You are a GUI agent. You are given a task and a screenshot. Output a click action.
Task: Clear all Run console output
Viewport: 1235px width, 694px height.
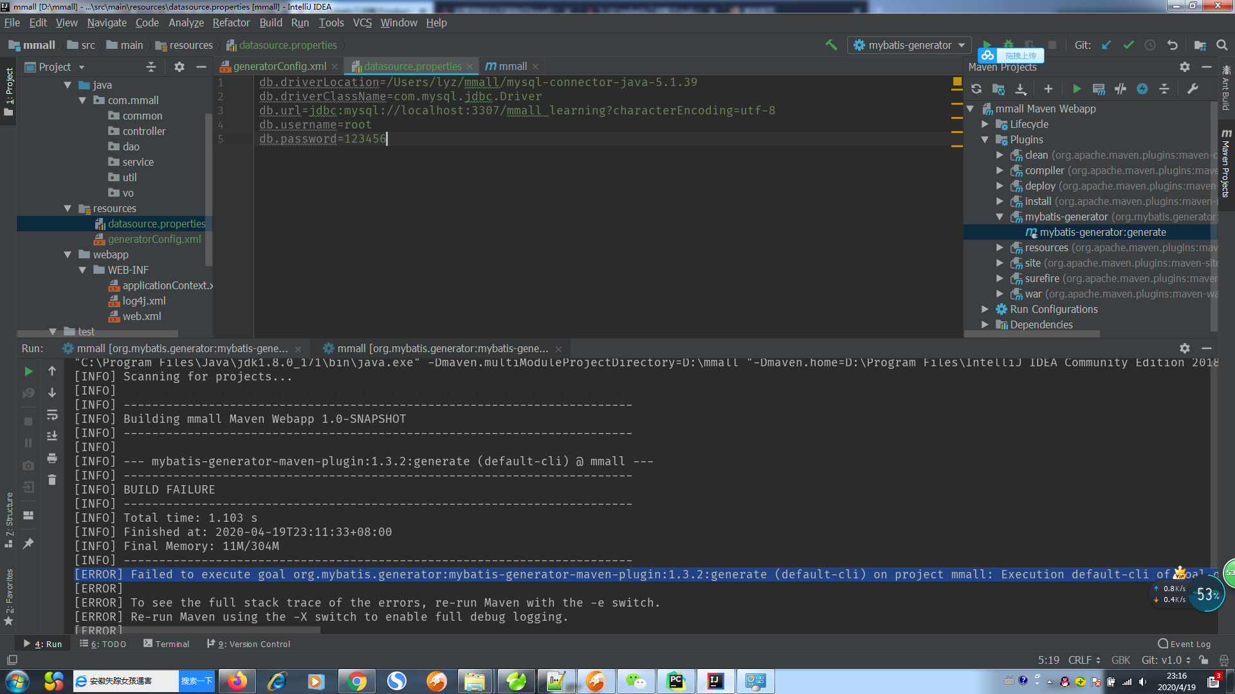(52, 480)
